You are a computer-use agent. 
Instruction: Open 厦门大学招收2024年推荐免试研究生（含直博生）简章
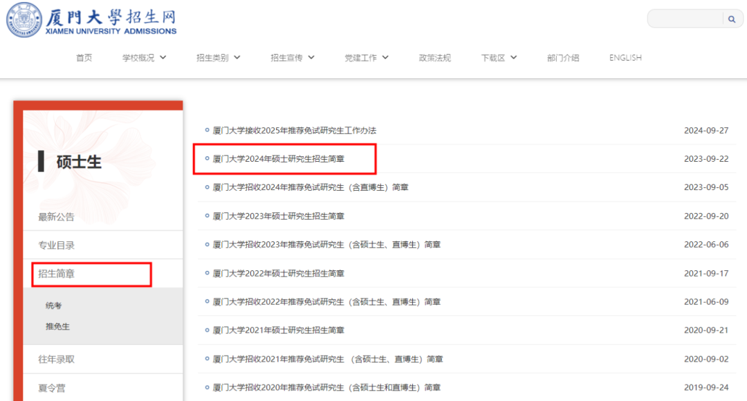tap(310, 187)
